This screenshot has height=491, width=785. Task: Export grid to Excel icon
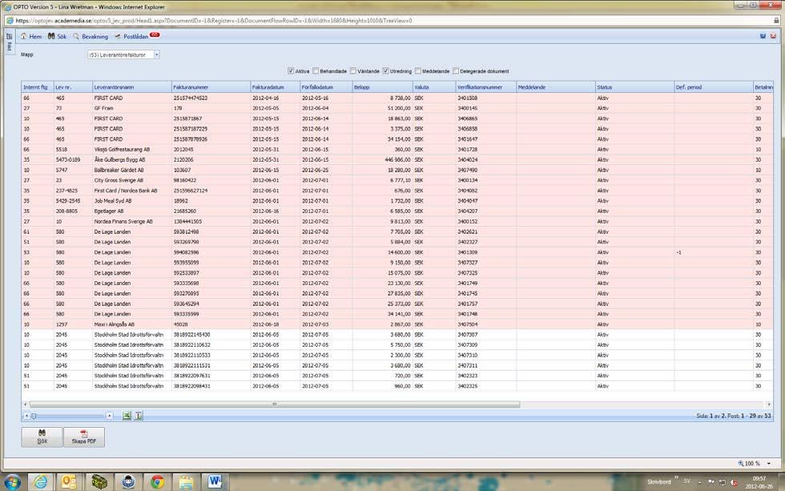[127, 416]
